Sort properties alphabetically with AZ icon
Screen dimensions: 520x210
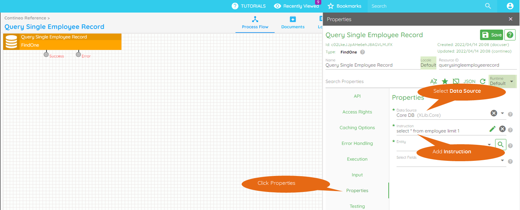pos(434,81)
